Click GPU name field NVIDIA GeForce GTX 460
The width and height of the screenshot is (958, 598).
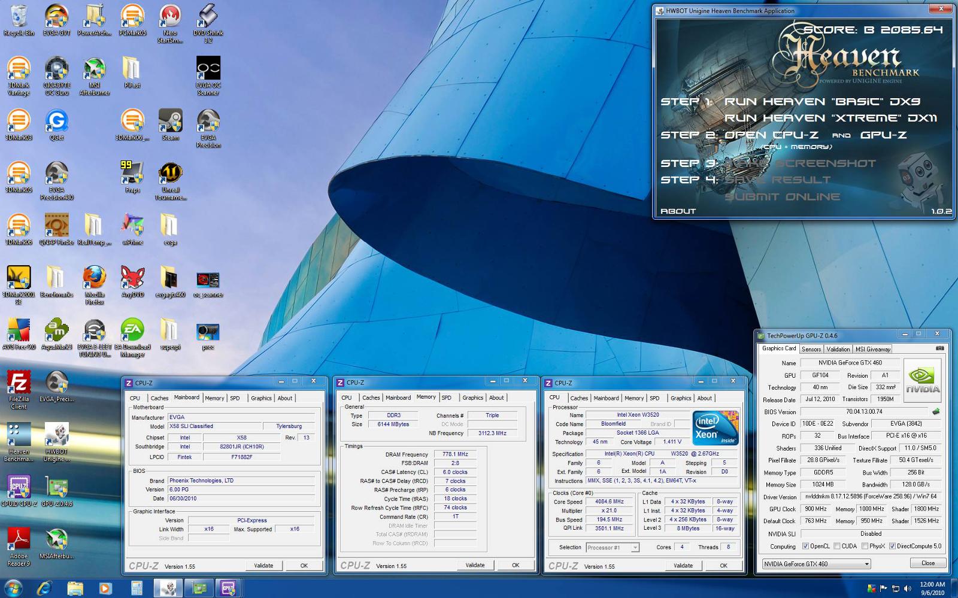[x=850, y=363]
